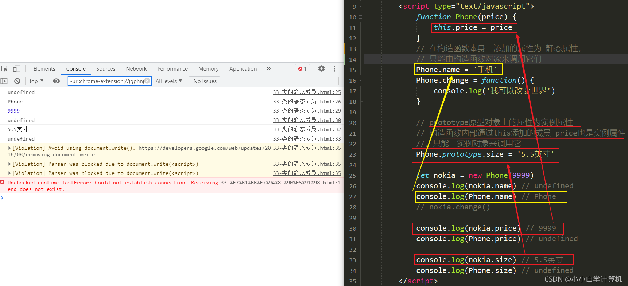
Task: Collapse code fold at line 10
Action: click(x=360, y=17)
